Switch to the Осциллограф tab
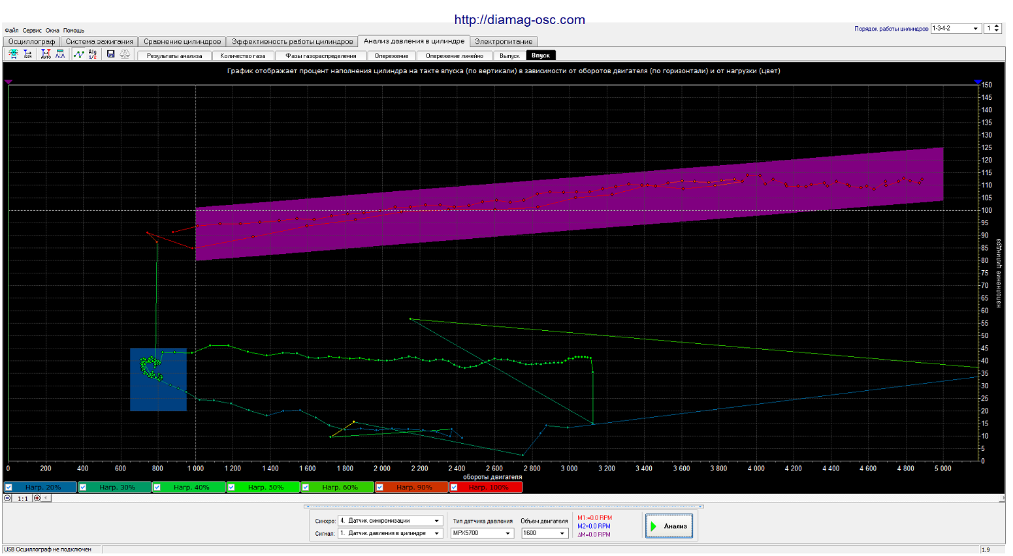 pos(32,41)
